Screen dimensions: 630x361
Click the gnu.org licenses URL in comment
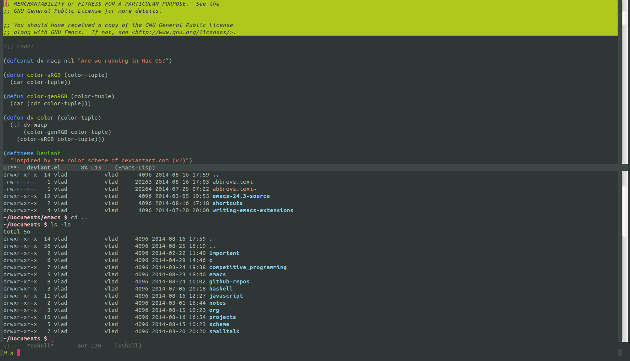pos(182,32)
